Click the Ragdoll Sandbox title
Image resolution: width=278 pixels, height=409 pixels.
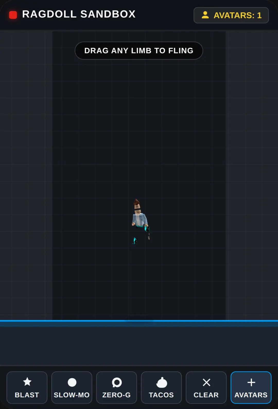coord(79,14)
